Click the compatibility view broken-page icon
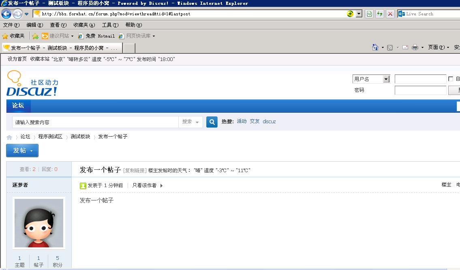Image resolution: width=460 pixels, height=270 pixels. pos(369,14)
